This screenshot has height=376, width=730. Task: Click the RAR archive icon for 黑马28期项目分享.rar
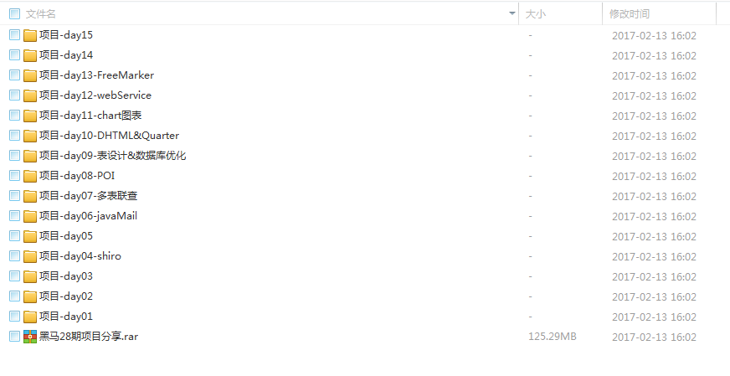pyautogui.click(x=30, y=337)
